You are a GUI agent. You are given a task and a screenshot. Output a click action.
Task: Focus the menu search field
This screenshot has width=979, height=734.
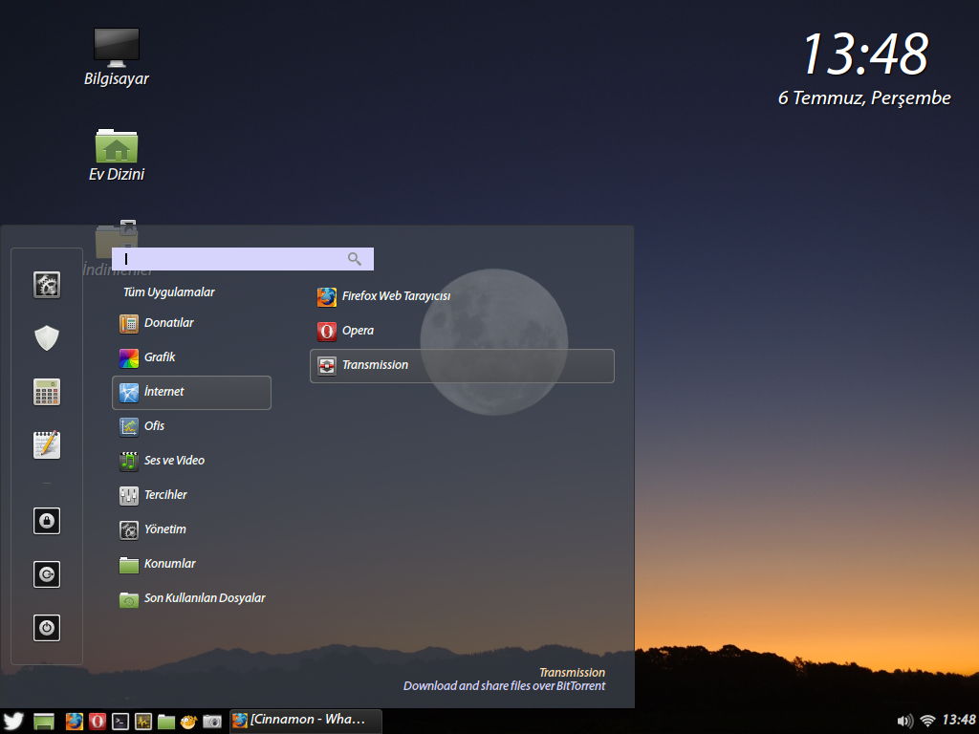(242, 259)
